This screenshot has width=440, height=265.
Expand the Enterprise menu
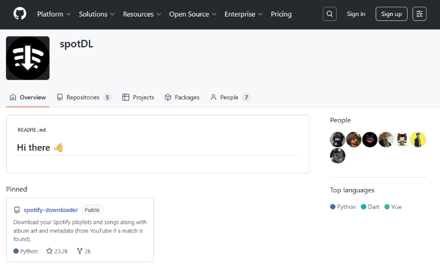(x=243, y=14)
